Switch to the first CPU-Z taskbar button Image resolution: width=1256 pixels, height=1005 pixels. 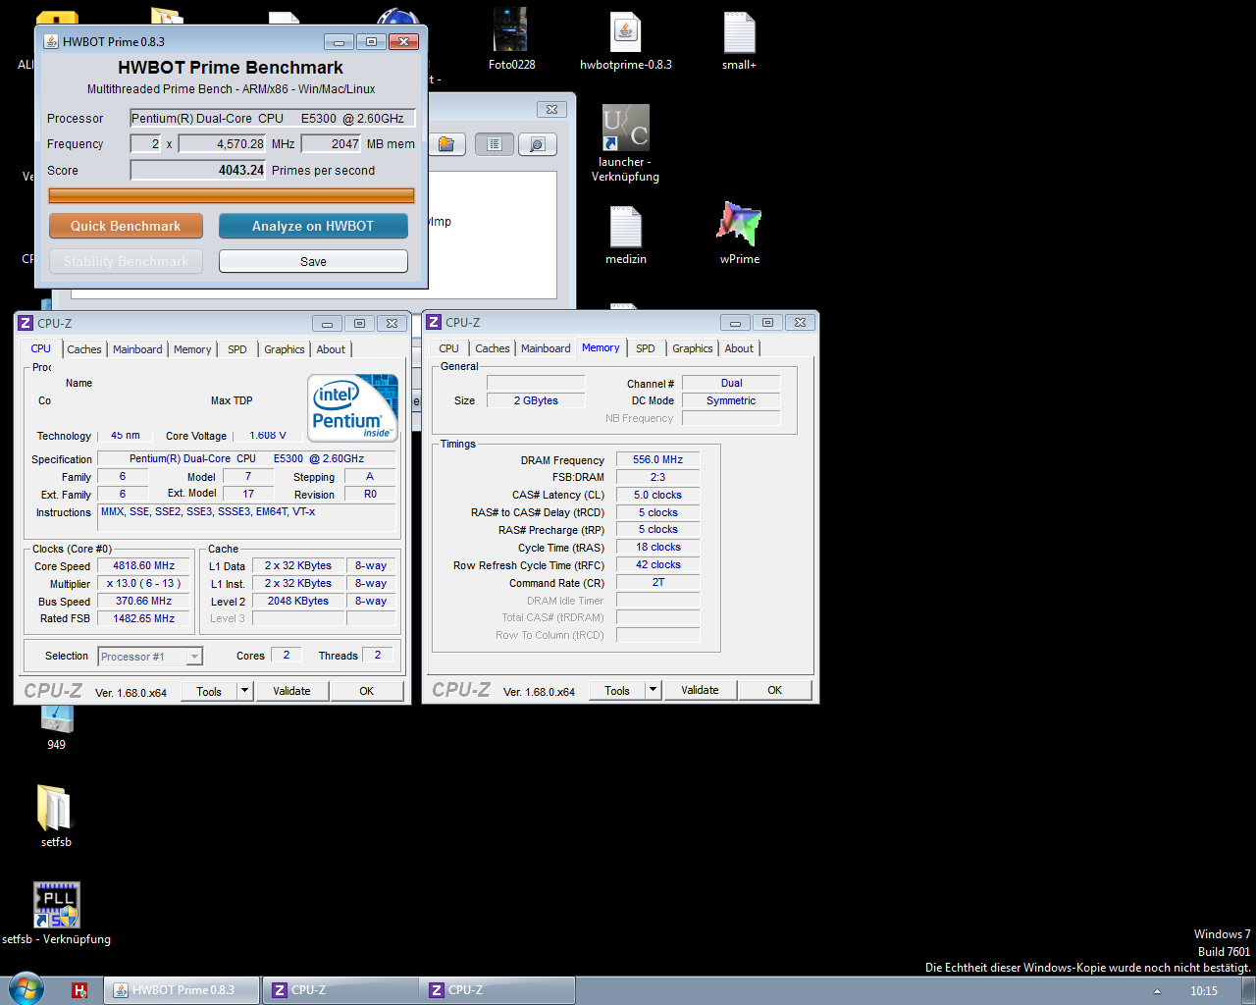(340, 990)
